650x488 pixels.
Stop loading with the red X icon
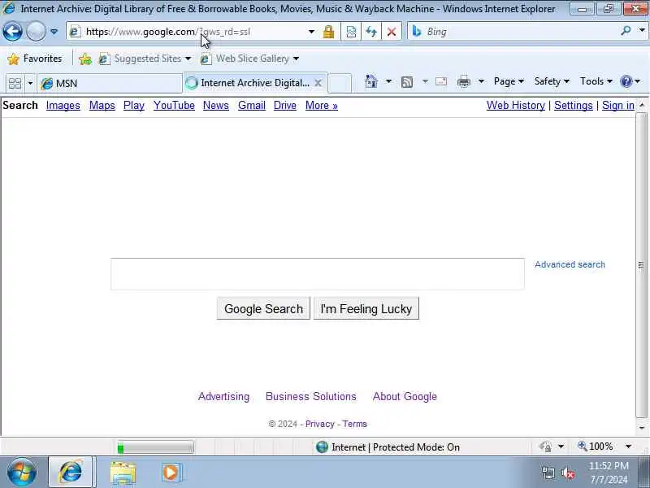pos(392,32)
